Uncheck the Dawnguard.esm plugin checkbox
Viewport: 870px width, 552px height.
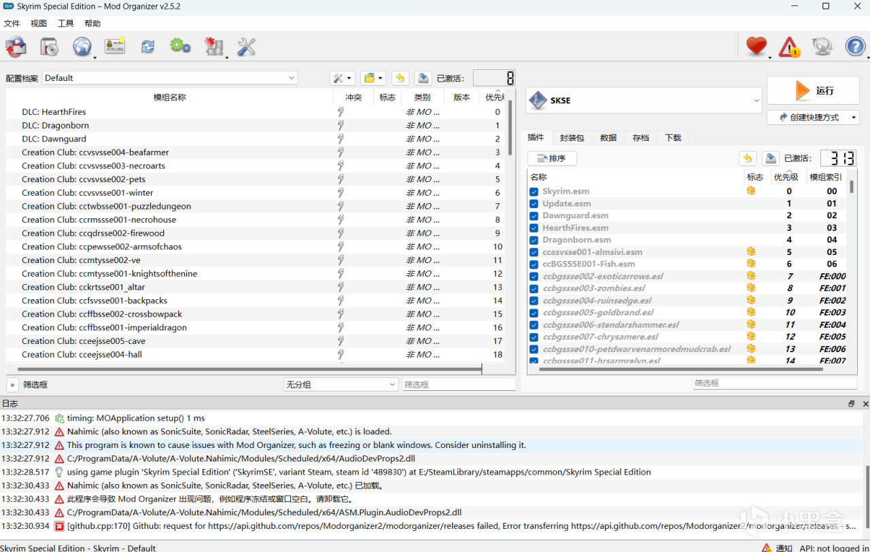point(534,216)
